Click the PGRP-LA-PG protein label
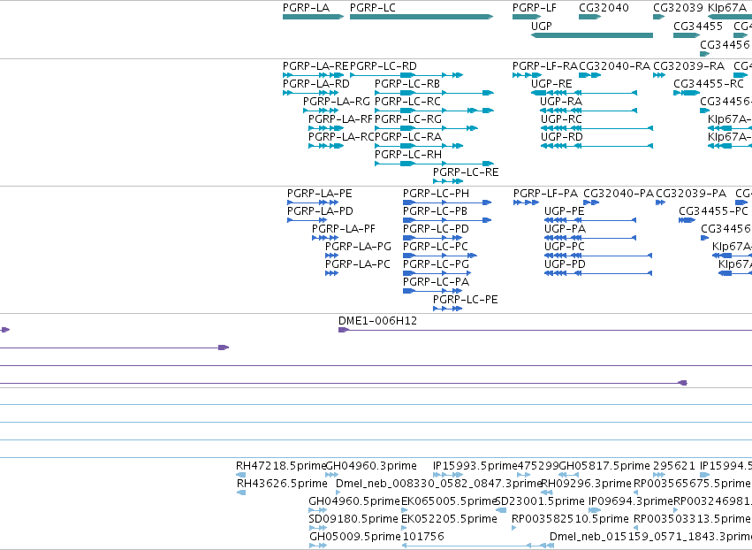This screenshot has width=752, height=550. point(358,247)
